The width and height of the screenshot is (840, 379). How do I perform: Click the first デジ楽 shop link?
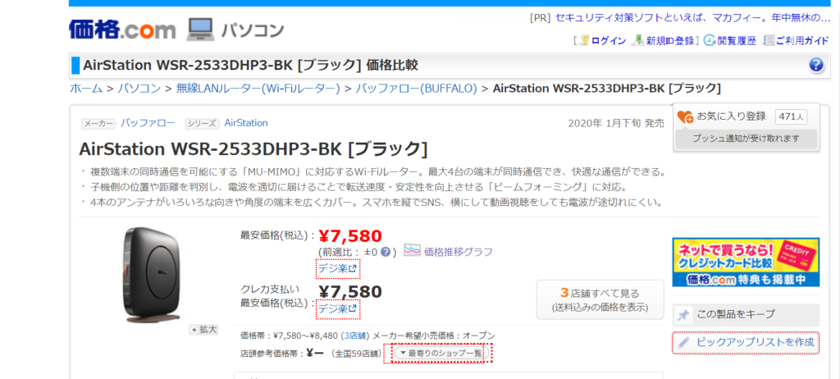point(337,268)
